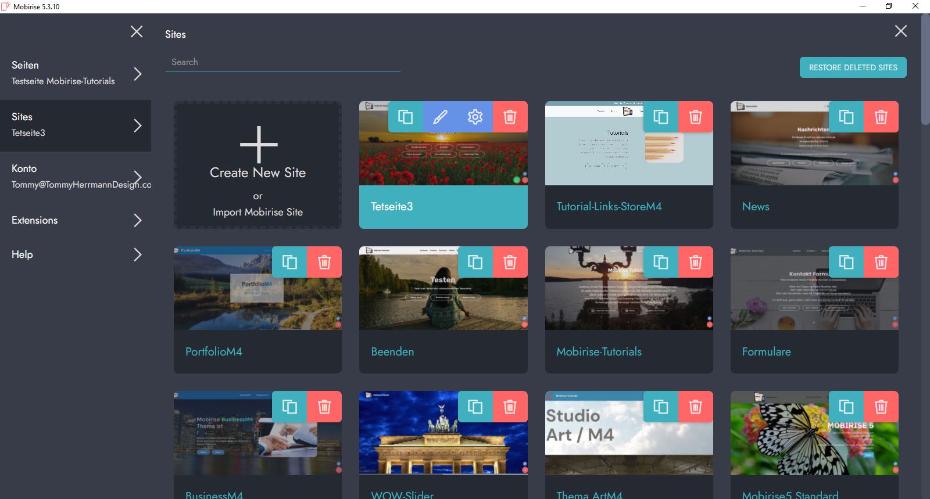Viewport: 930px width, 499px height.
Task: Delete the Formulare site
Action: [881, 262]
